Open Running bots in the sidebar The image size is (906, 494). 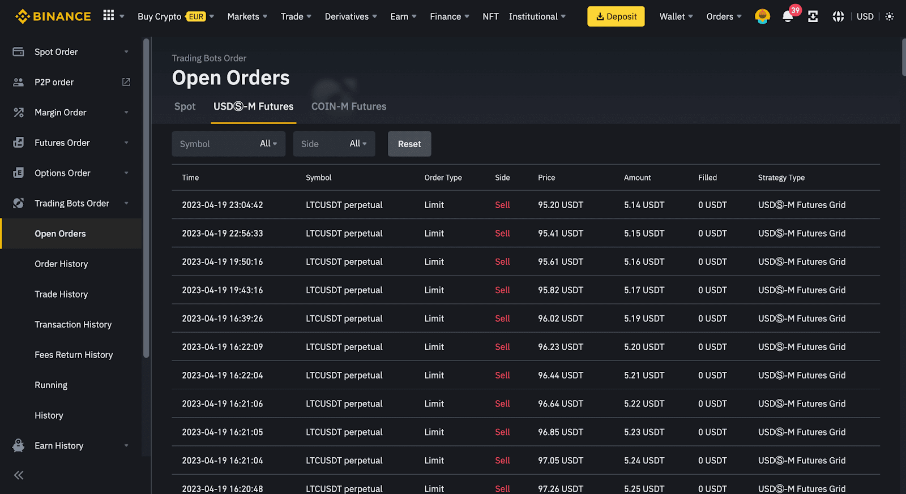tap(51, 385)
